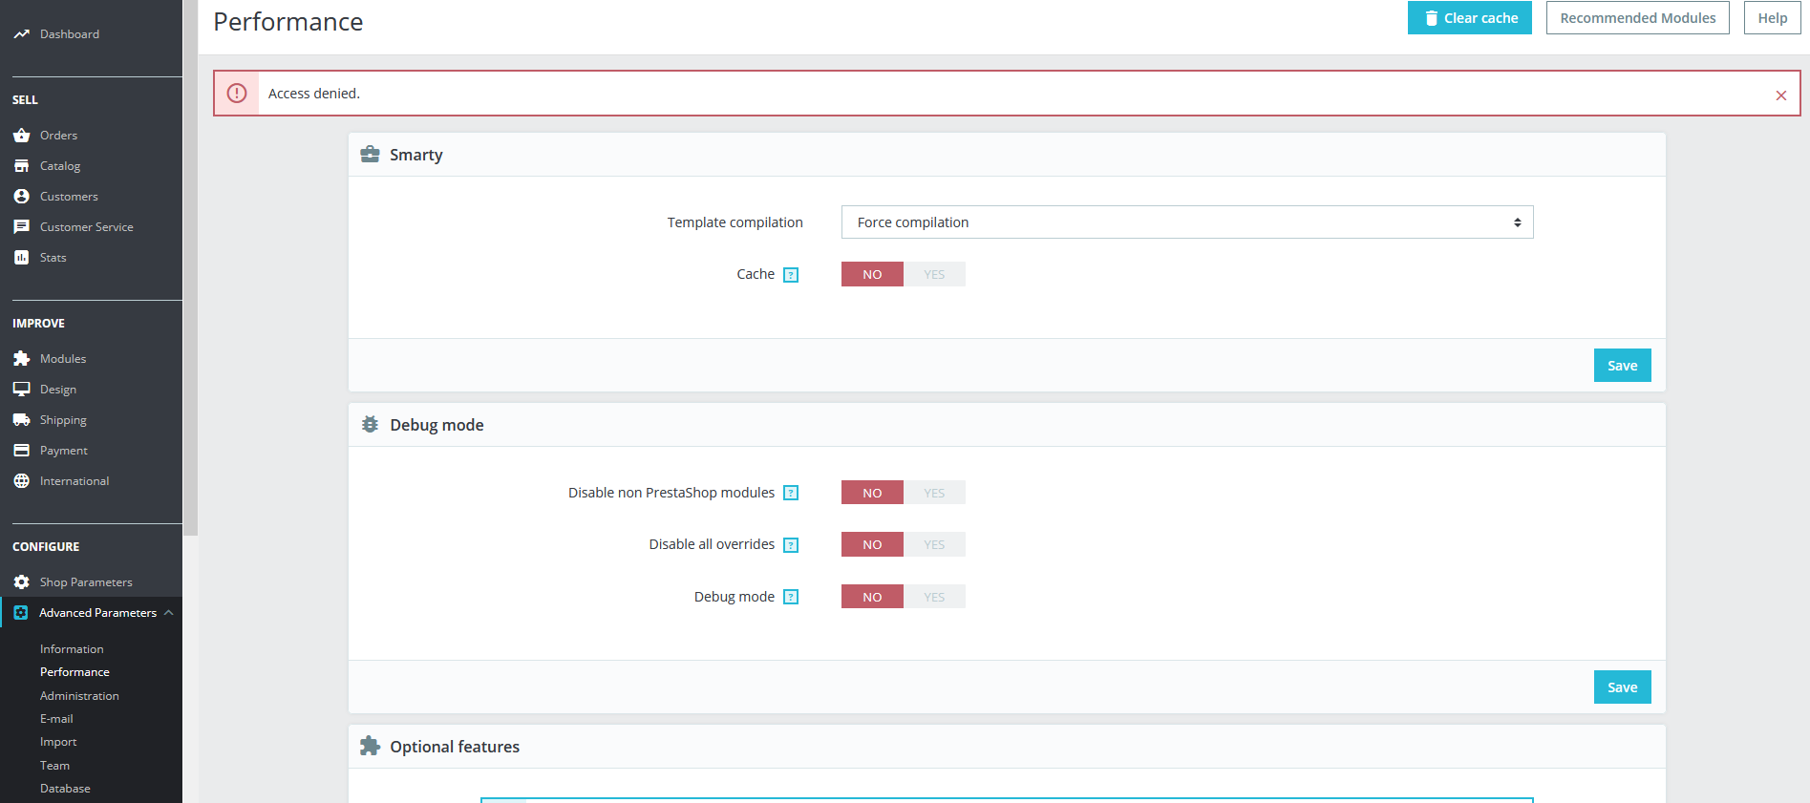Set Disable non PrestaShop modules to YES
Viewport: 1810px width, 803px height.
pyautogui.click(x=934, y=493)
